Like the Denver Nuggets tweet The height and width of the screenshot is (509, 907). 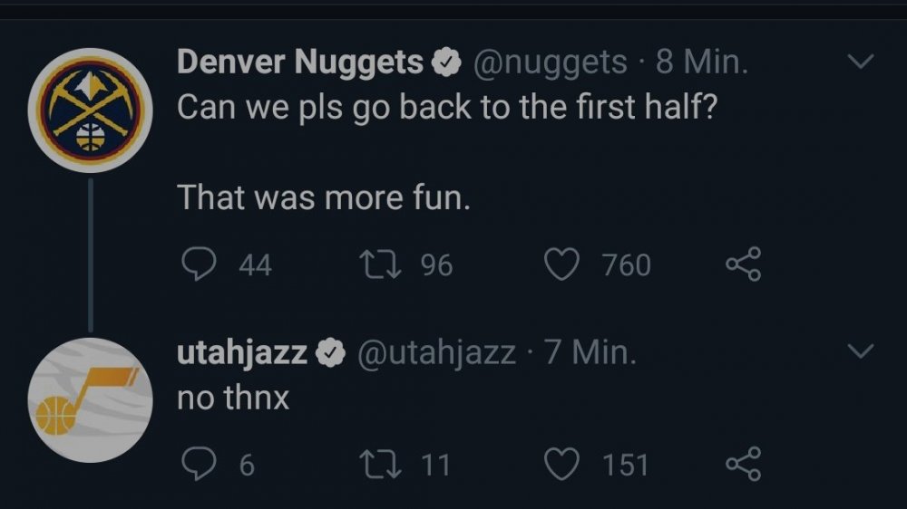(561, 264)
